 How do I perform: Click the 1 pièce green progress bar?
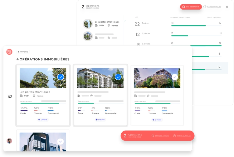[188, 25]
